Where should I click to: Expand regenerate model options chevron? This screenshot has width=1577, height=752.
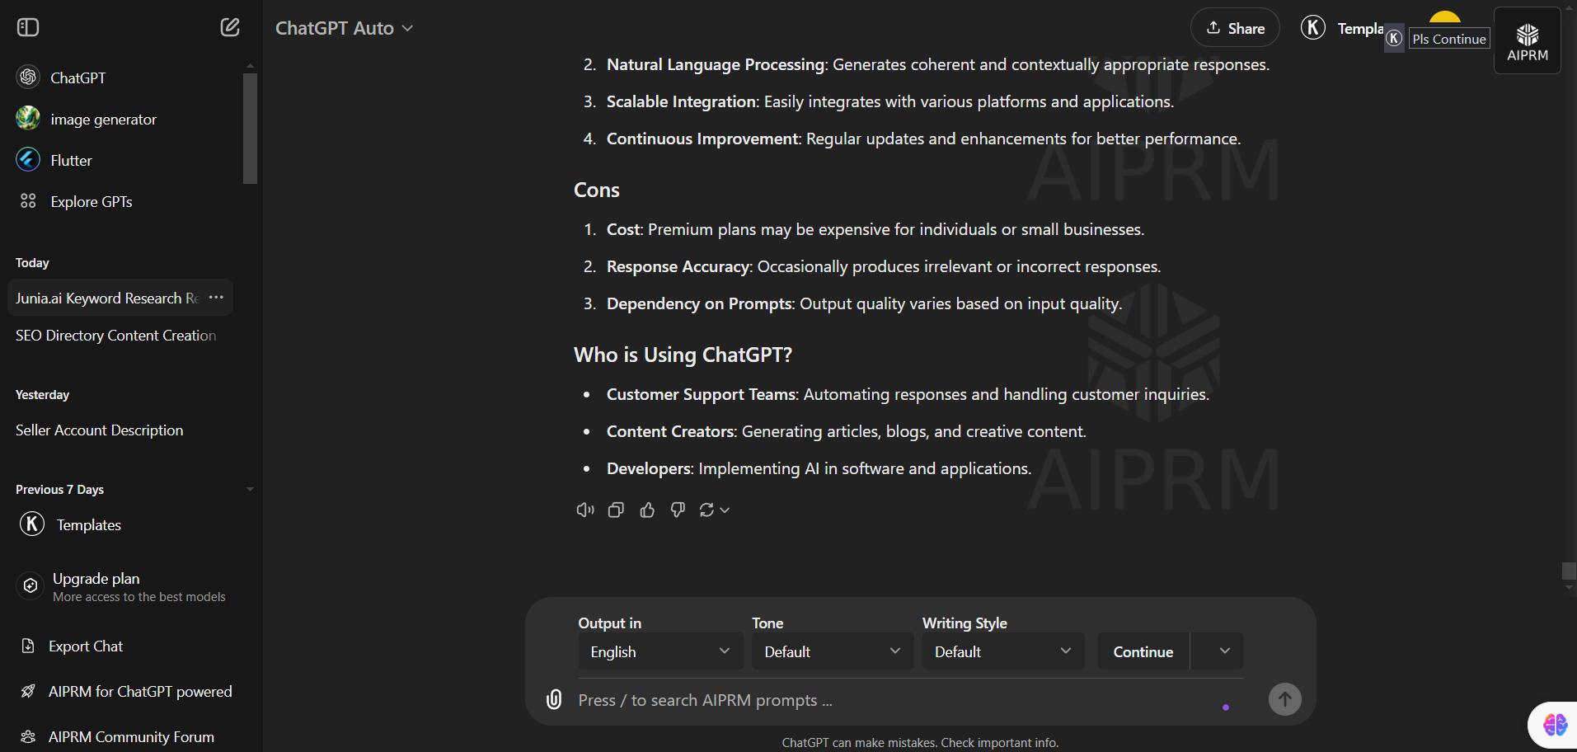(725, 510)
